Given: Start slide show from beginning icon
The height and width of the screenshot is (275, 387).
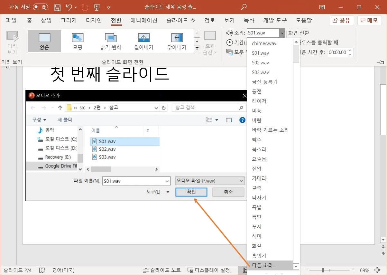Looking at the screenshot, I should point(96,7).
